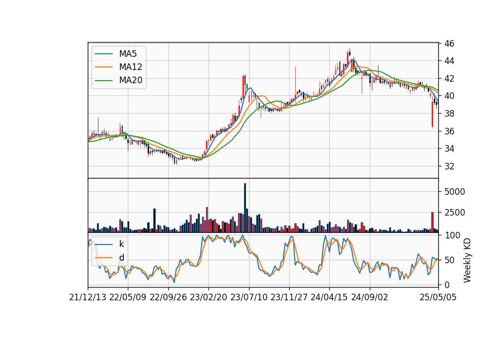
Task: Click the 23/02/20 date label
Action: click(x=208, y=297)
